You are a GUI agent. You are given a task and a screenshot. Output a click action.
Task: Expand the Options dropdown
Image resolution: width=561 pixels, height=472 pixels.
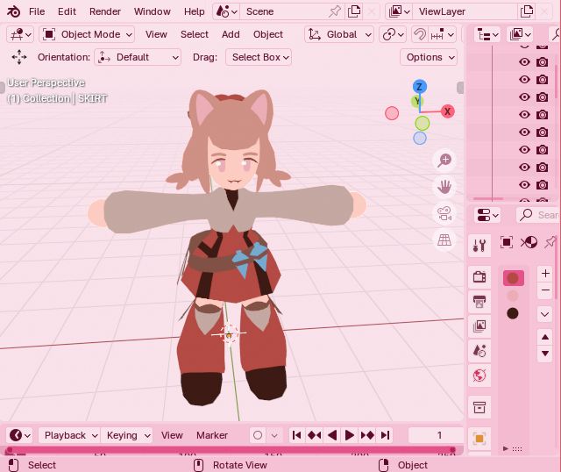tap(429, 57)
